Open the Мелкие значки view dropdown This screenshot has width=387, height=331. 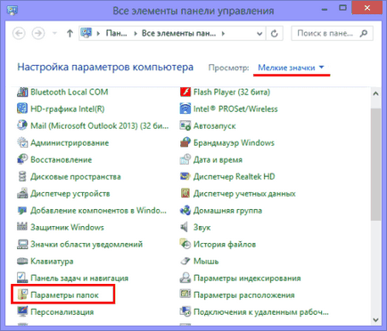[x=291, y=68]
